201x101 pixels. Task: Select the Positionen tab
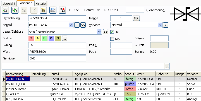coord(25,3)
